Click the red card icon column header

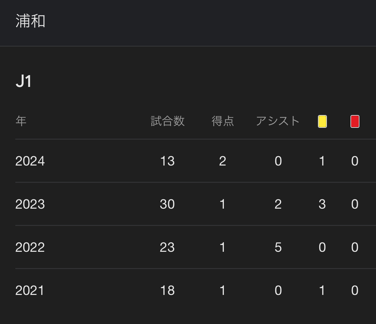pos(355,121)
